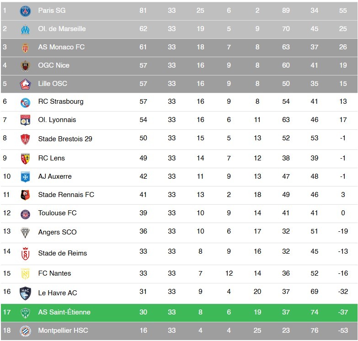
Task: Click the RC Lens shield crest
Action: pyautogui.click(x=25, y=159)
